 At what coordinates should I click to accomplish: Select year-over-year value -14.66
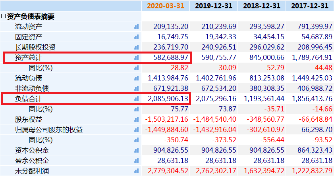[322, 109]
